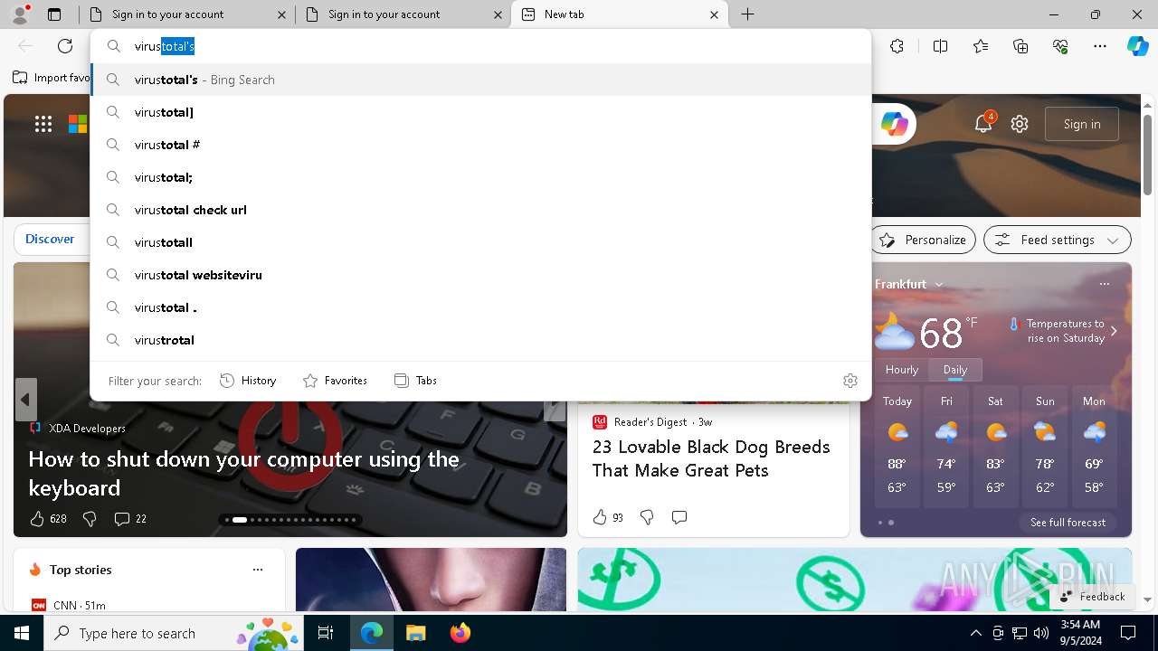Open the Settings and more ellipsis

(x=1100, y=46)
